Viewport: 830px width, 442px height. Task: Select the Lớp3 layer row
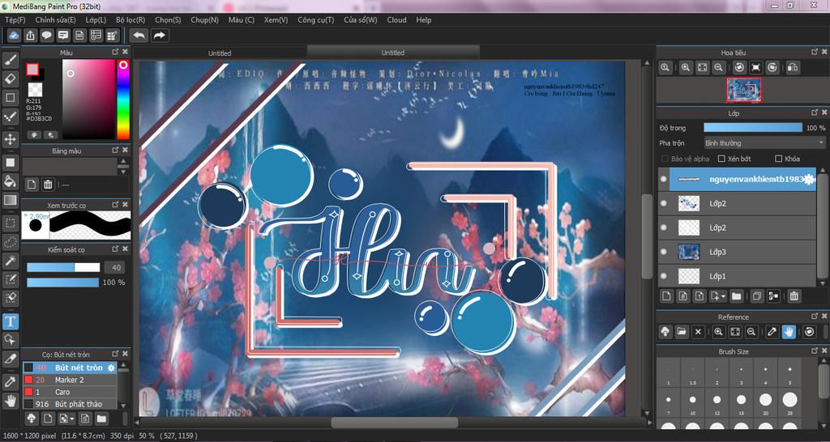[737, 252]
